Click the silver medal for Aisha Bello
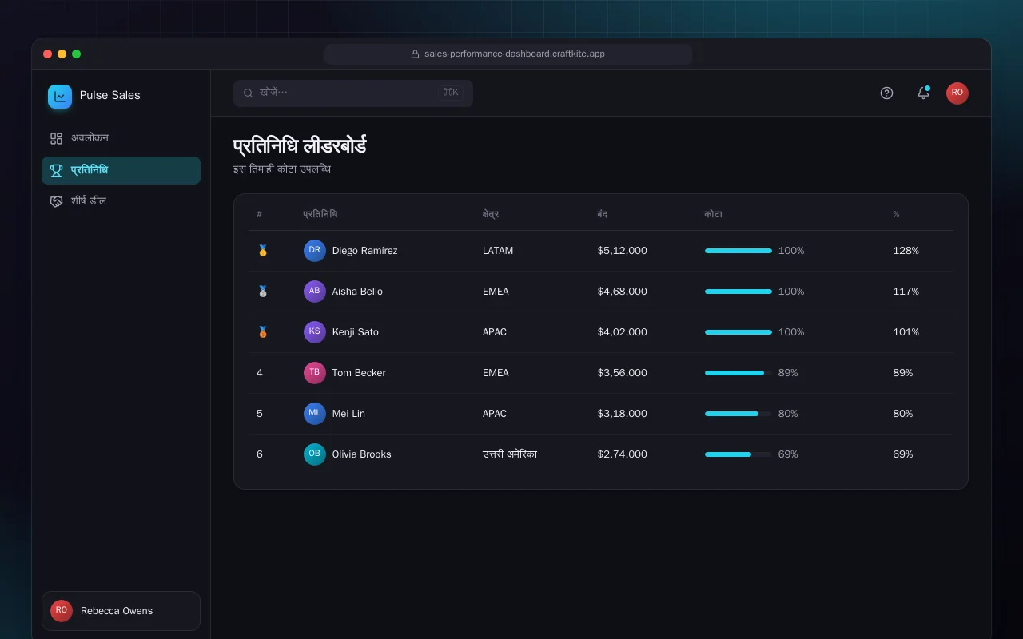Image resolution: width=1023 pixels, height=639 pixels. pyautogui.click(x=262, y=292)
